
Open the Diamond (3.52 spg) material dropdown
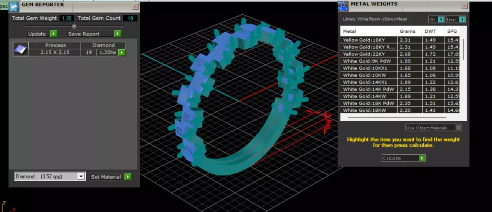[50, 176]
